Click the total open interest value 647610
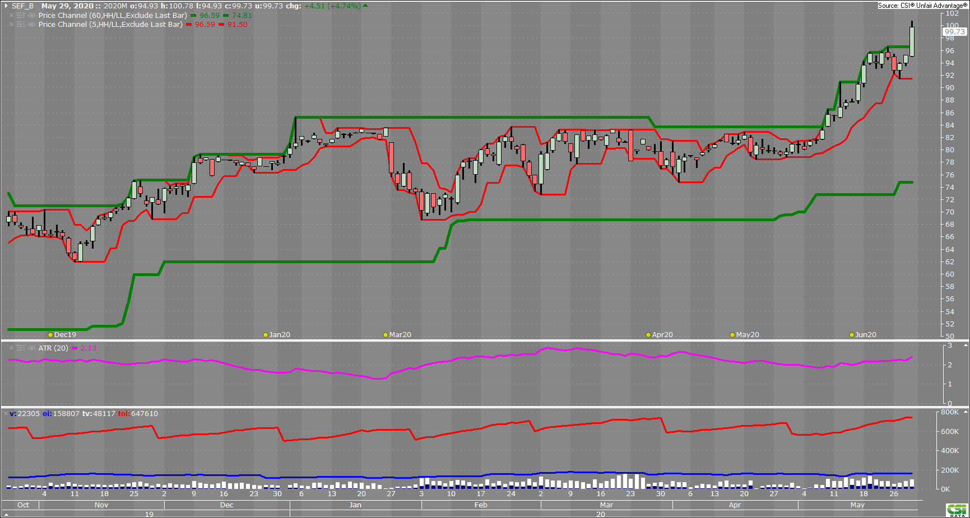 [x=145, y=414]
